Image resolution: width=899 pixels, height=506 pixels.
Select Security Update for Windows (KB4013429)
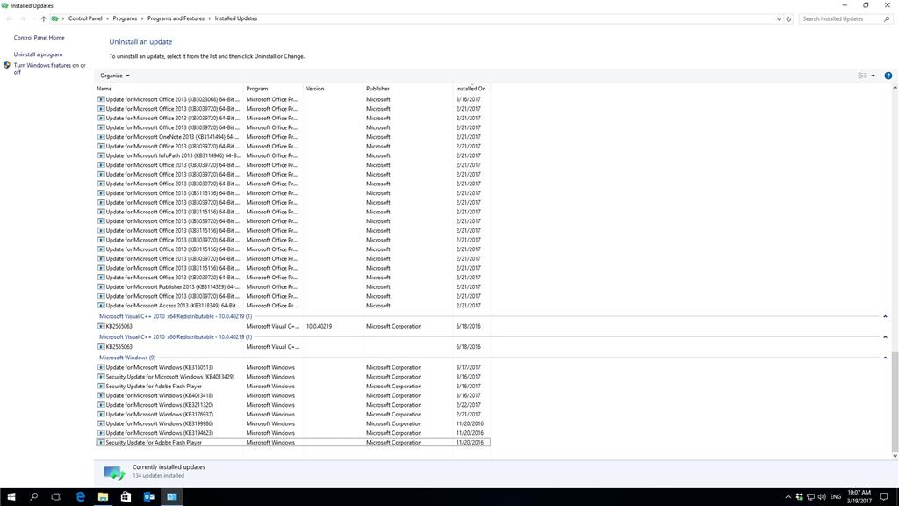click(x=293, y=377)
